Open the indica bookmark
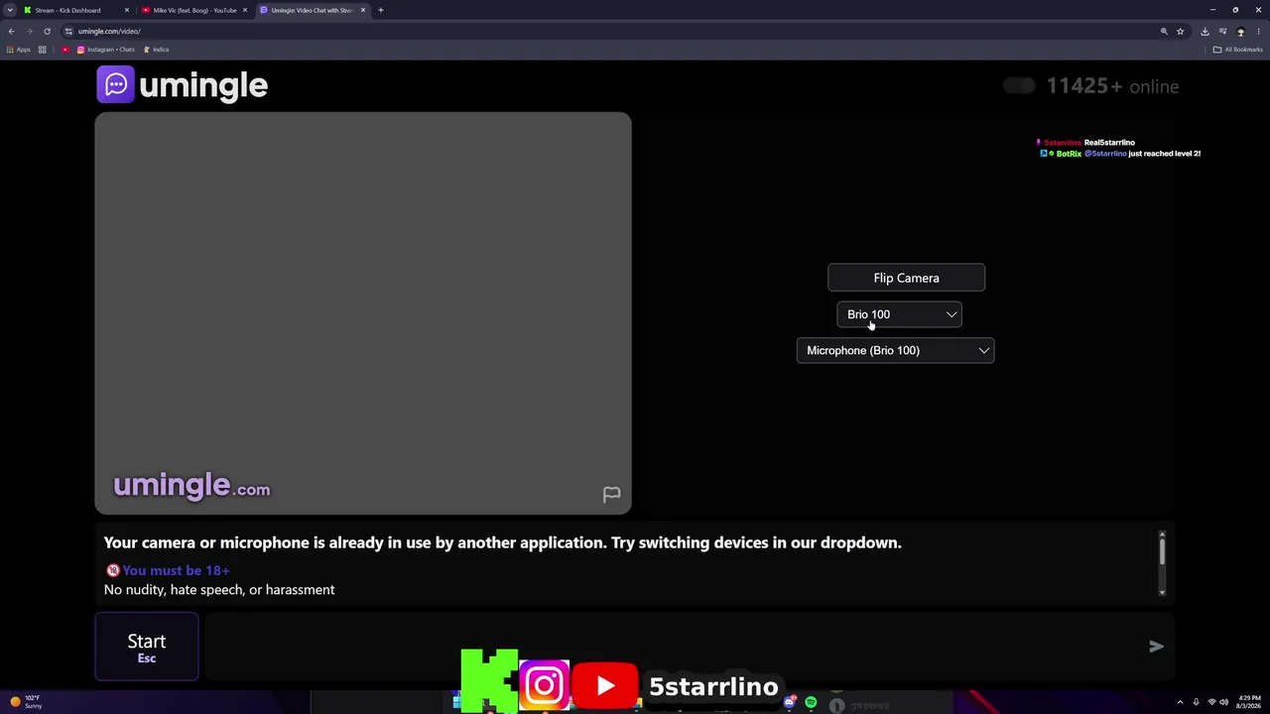 156,50
